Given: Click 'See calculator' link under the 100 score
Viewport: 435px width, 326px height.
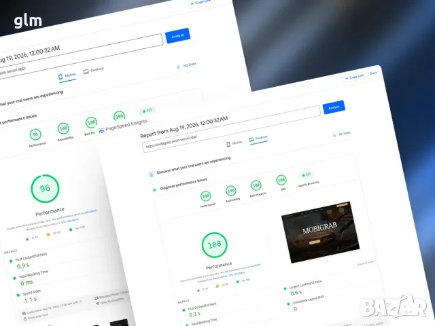Looking at the screenshot, I should point(237,274).
